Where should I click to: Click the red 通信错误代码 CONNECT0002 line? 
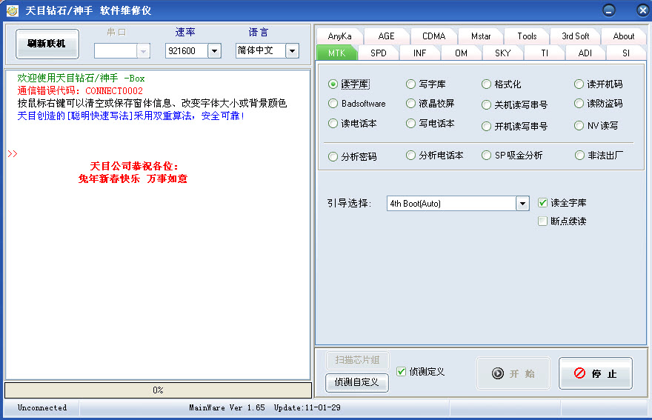(80, 90)
